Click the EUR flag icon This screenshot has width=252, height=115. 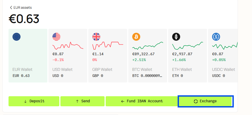click(x=16, y=37)
